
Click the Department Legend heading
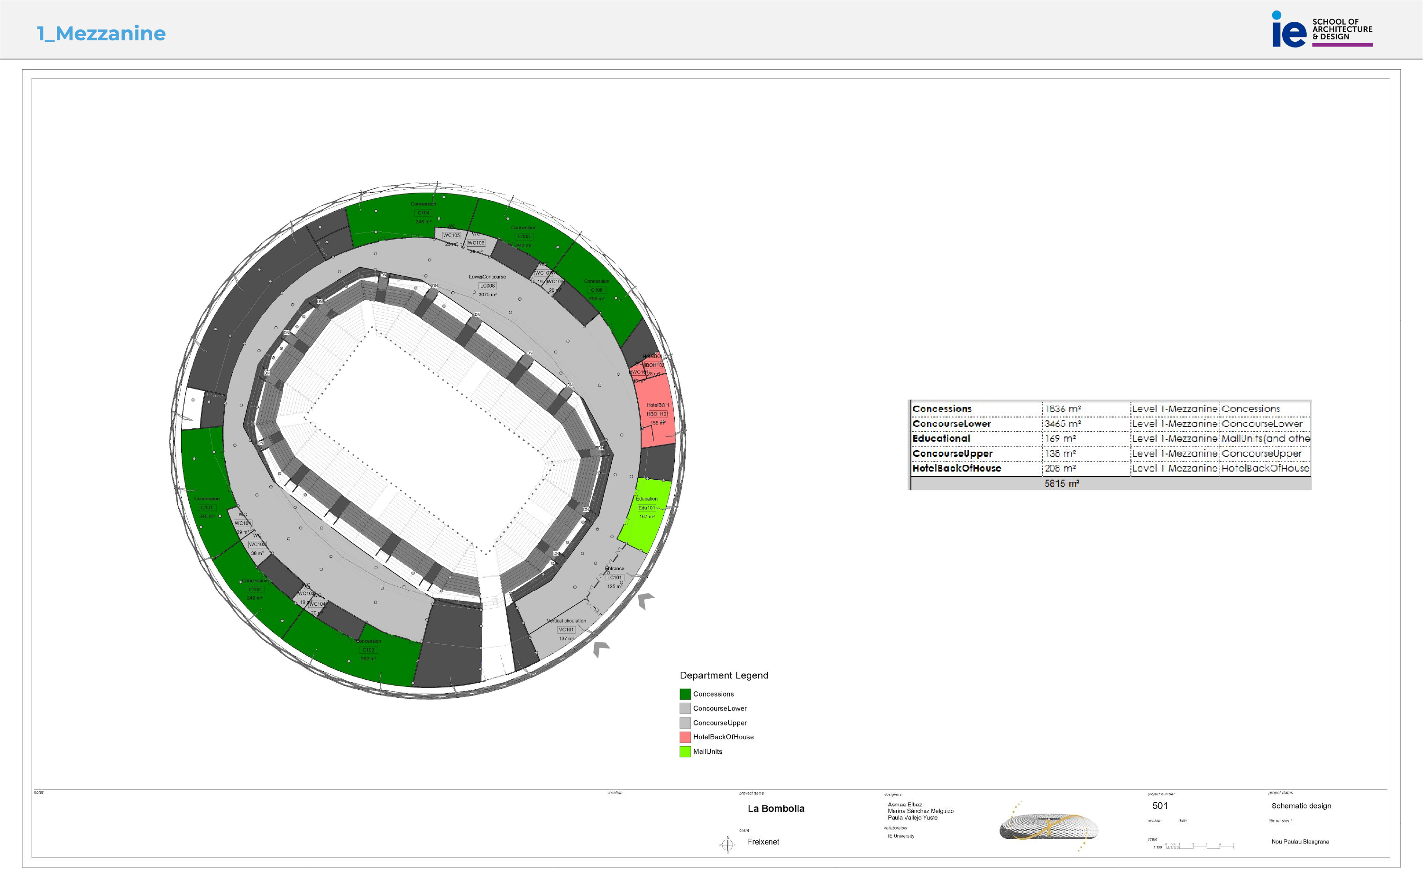pyautogui.click(x=724, y=675)
